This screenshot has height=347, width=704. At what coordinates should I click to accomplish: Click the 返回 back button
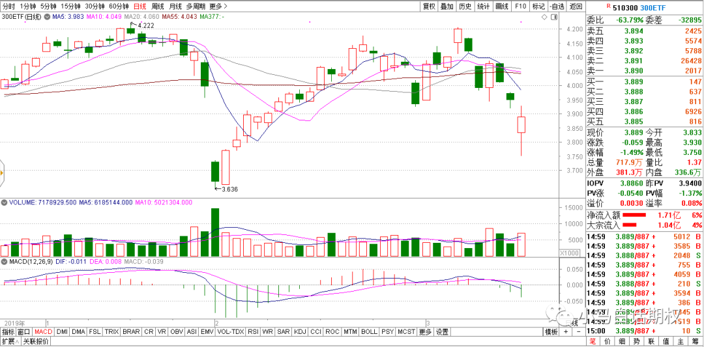point(576,7)
